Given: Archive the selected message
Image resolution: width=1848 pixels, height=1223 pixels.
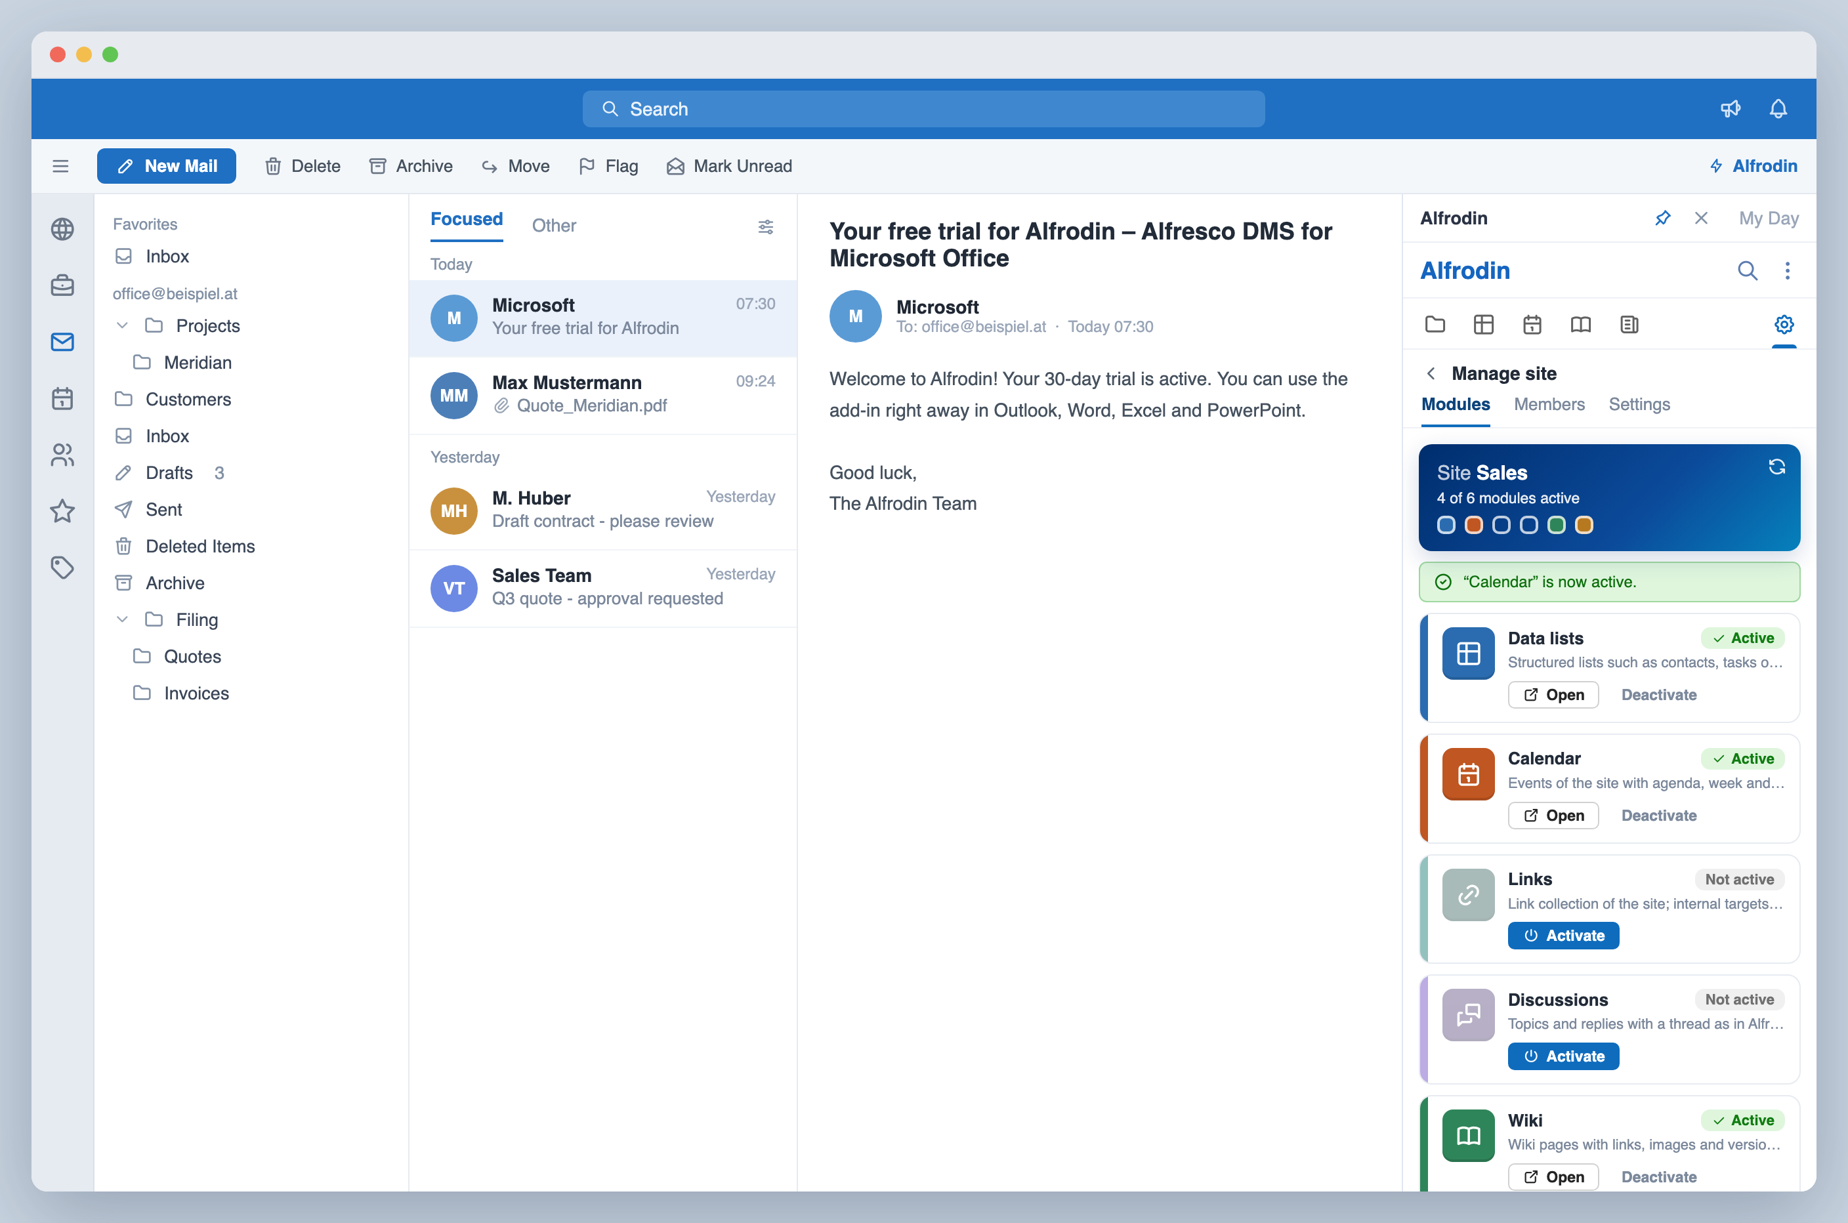Looking at the screenshot, I should [411, 166].
